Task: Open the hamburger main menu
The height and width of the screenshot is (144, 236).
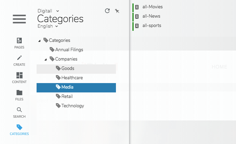Action: (x=19, y=19)
